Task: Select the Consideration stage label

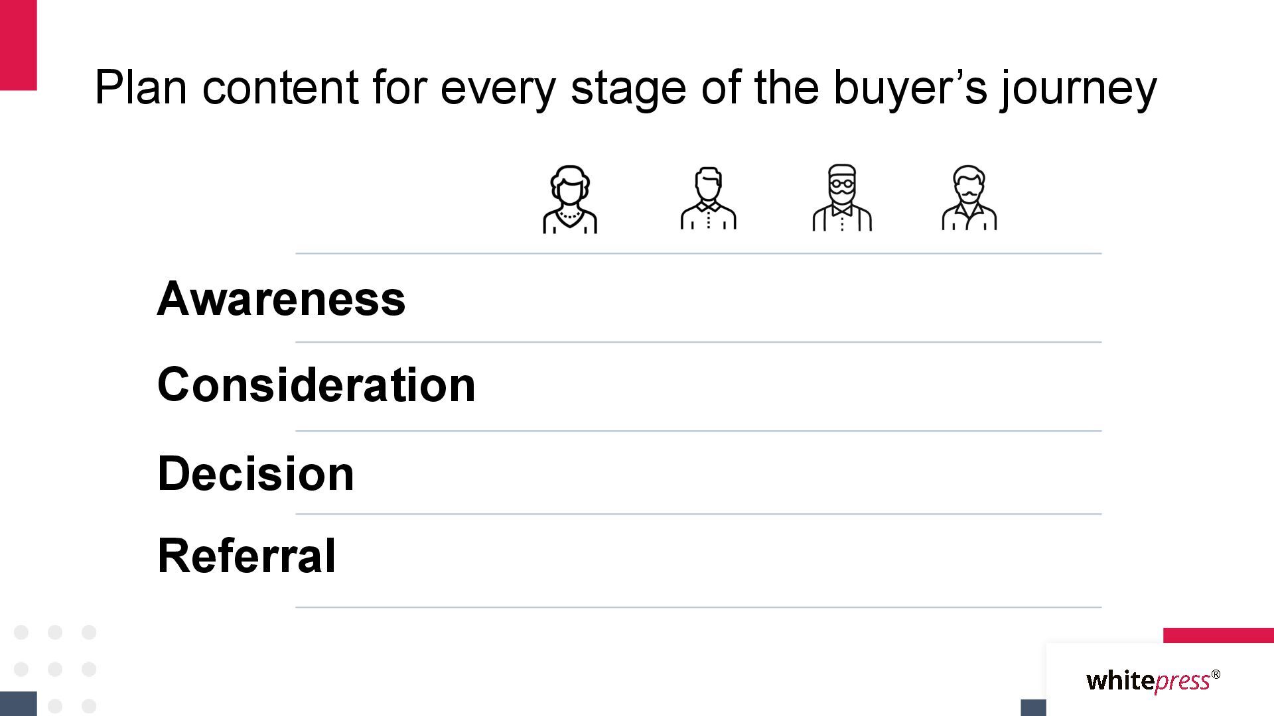Action: coord(317,385)
